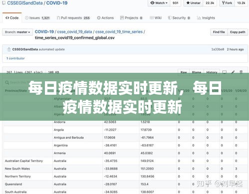Click the Projects tab board icon
The height and width of the screenshot is (194, 249).
(122, 18)
